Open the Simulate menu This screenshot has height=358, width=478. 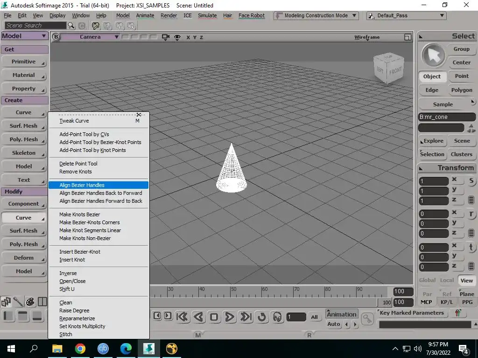[207, 15]
